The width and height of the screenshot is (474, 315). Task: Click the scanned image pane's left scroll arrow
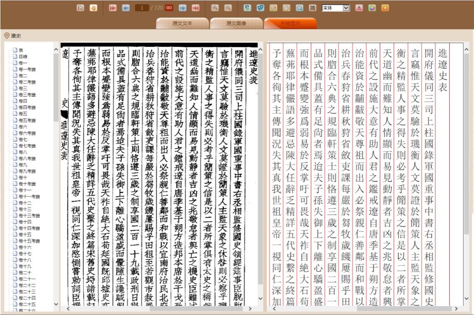coord(68,309)
